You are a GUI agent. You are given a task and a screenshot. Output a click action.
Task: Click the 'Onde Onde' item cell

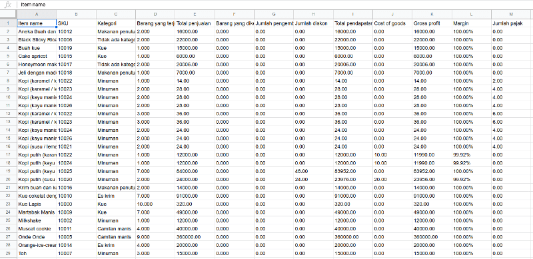37,237
